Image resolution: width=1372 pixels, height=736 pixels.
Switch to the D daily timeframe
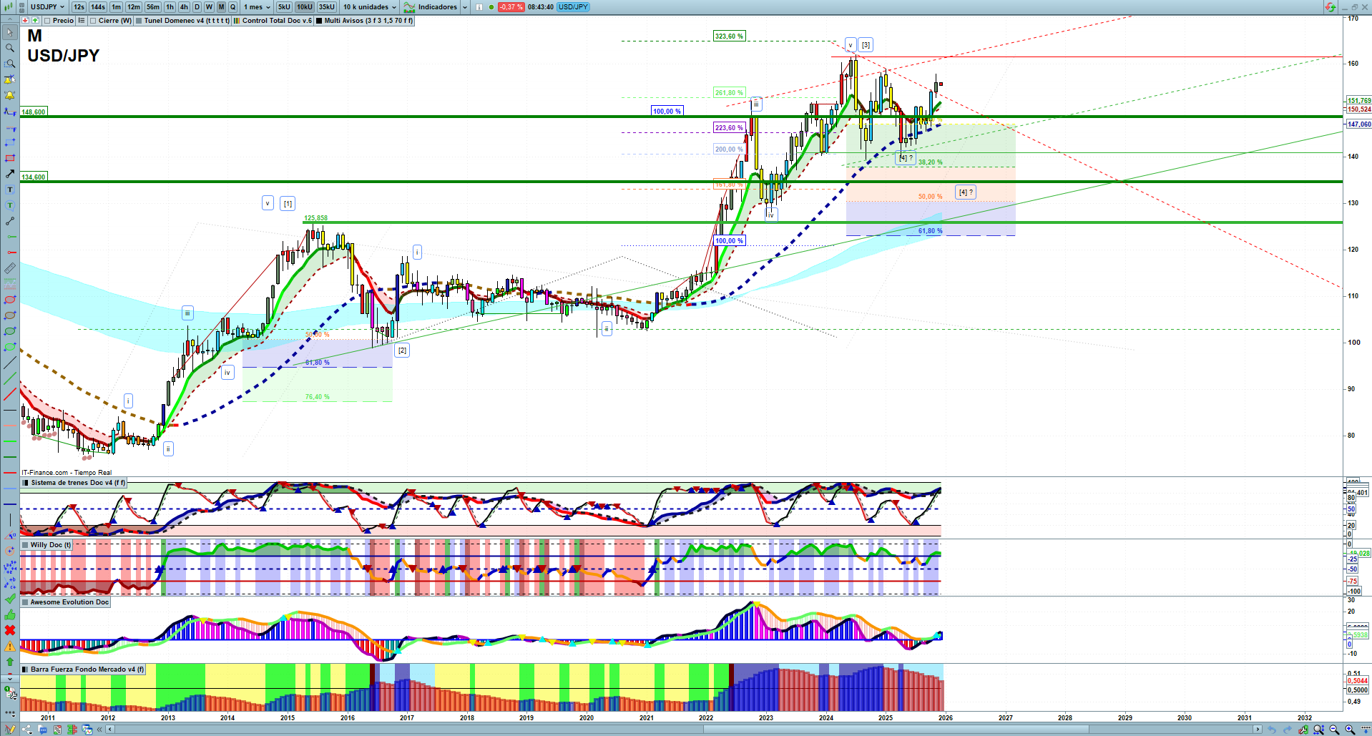click(197, 7)
